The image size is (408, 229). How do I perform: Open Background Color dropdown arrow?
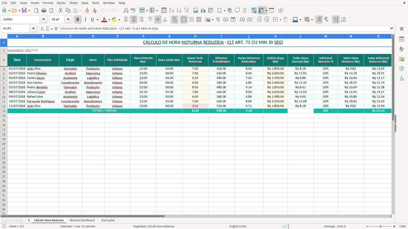(x=119, y=20)
